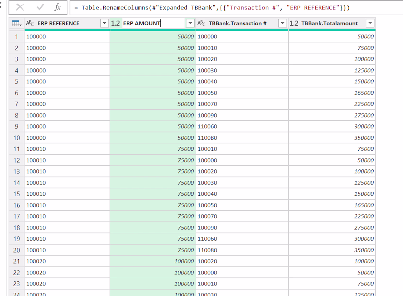
Task: Select row number 5
Action: tap(17, 82)
